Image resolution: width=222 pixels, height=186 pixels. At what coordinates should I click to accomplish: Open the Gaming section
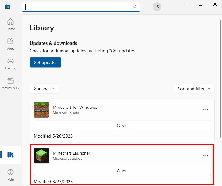coord(10,64)
